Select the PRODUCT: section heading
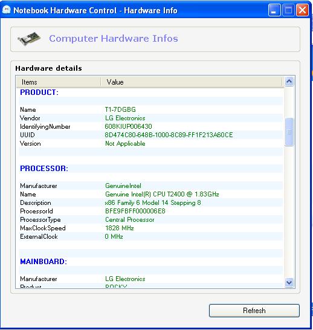313x330 pixels. click(39, 92)
